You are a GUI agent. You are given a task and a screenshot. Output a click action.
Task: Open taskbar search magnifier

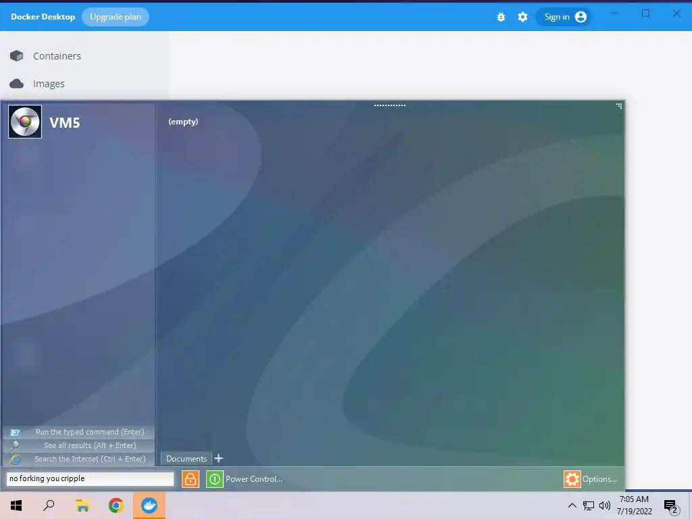pyautogui.click(x=49, y=505)
